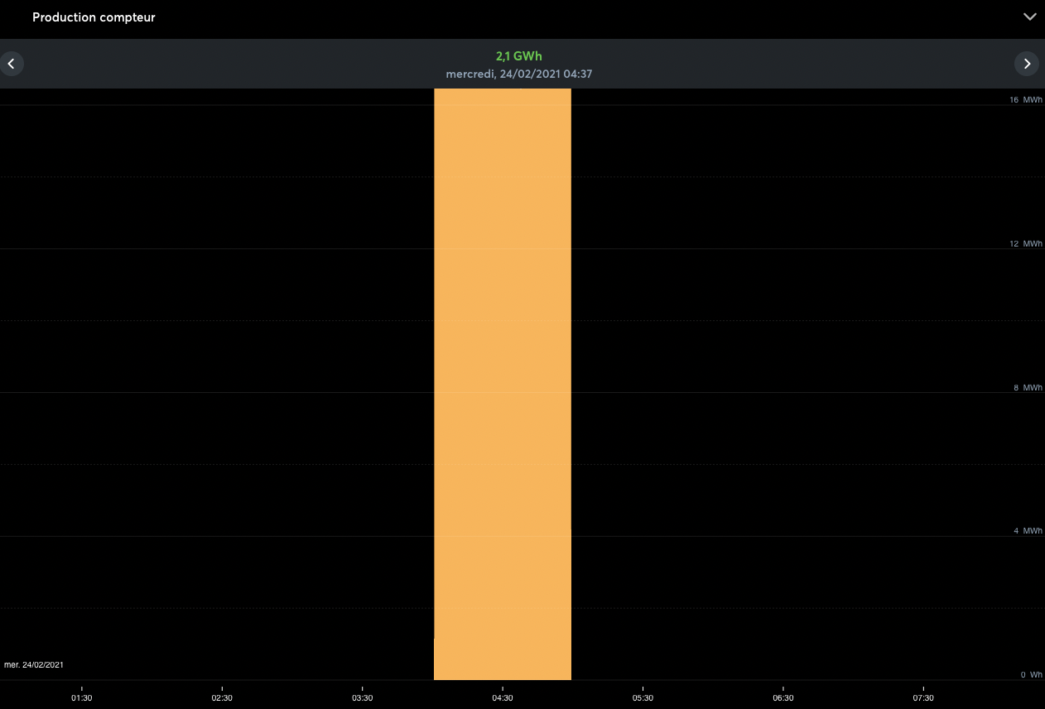Select the 02:30 tick on time axis

pyautogui.click(x=222, y=697)
